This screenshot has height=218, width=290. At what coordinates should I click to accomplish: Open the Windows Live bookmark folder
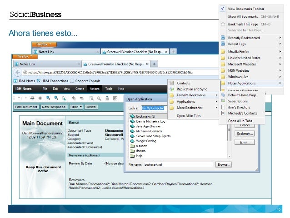coord(251,77)
